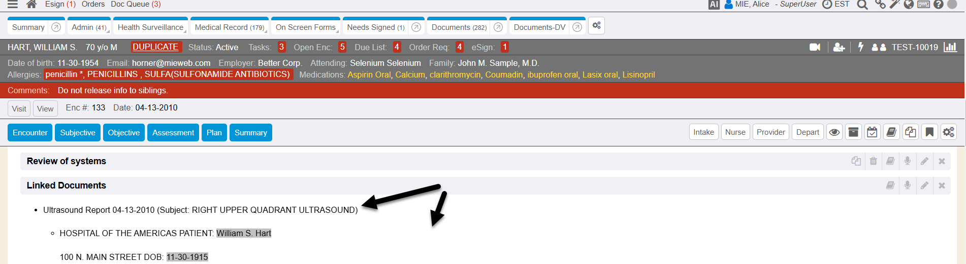Image resolution: width=966 pixels, height=264 pixels.
Task: Click the archive box icon in encounter toolbar
Action: tap(853, 132)
